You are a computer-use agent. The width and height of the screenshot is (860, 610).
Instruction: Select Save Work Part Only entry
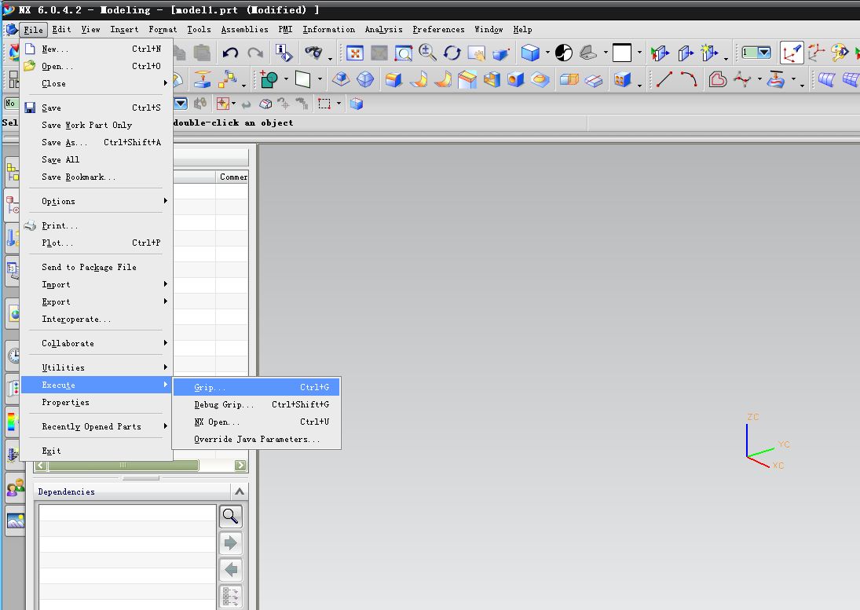coord(97,125)
